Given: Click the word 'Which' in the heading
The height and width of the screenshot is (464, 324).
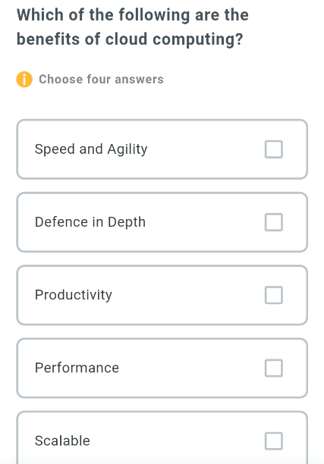Looking at the screenshot, I should pos(40,15).
